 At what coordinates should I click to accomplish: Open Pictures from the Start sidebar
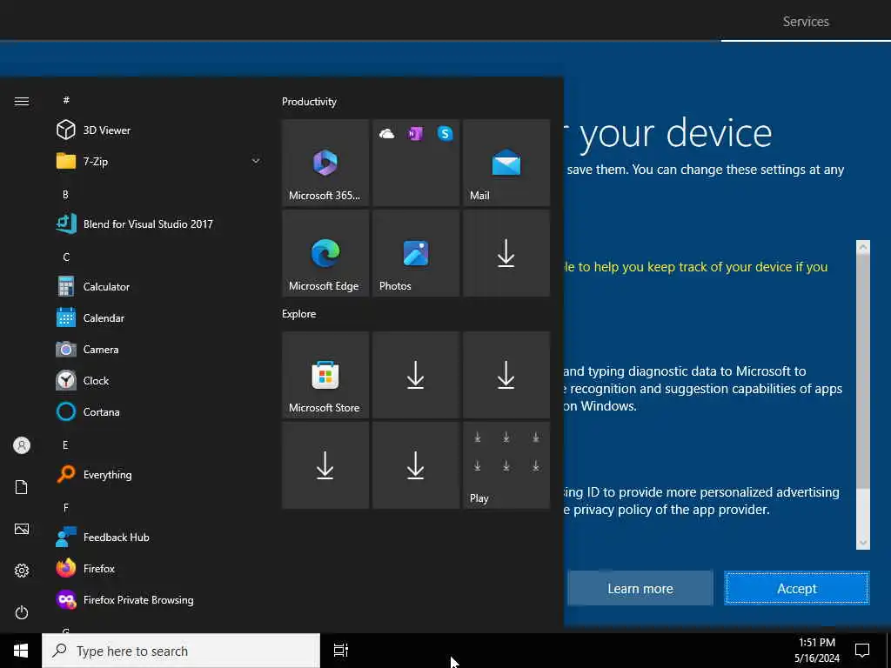(x=22, y=529)
